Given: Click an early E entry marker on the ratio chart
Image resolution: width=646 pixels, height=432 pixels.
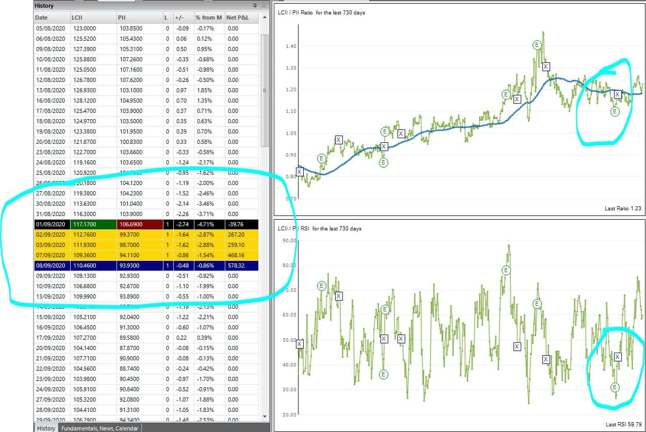Looking at the screenshot, I should tap(321, 159).
